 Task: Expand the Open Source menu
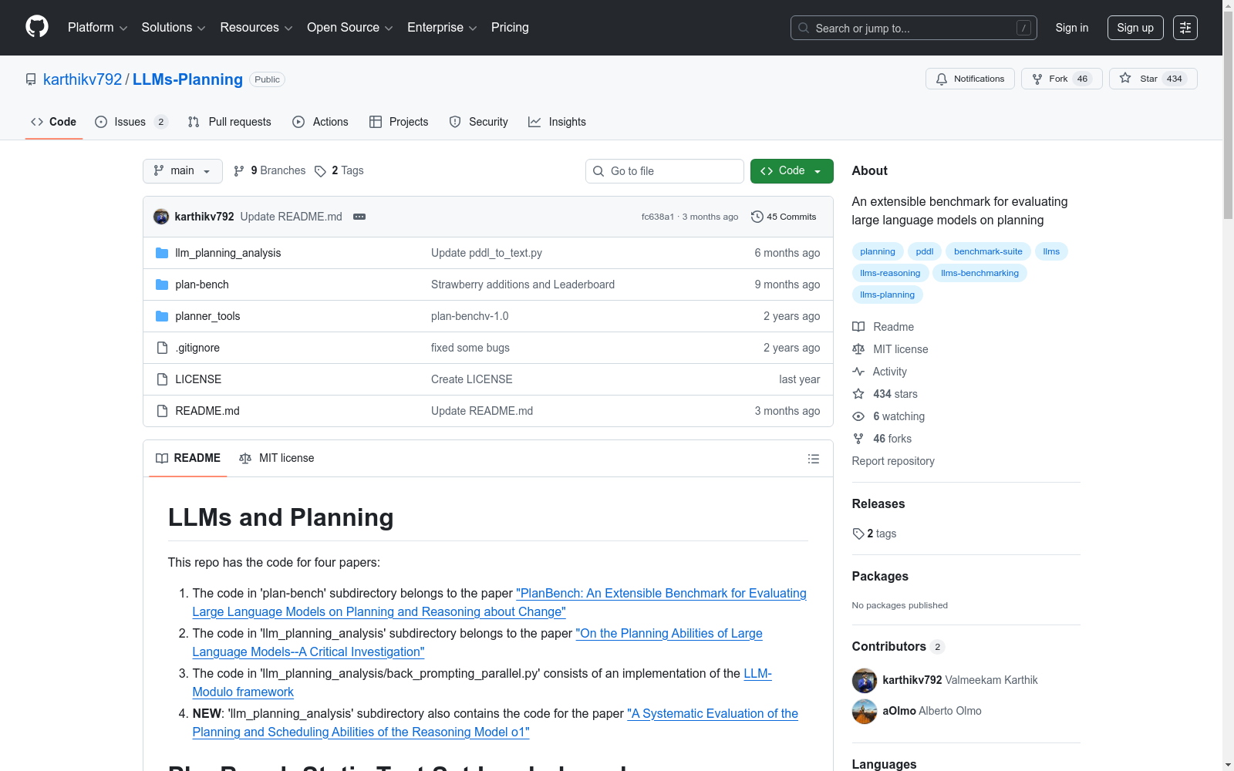point(350,28)
